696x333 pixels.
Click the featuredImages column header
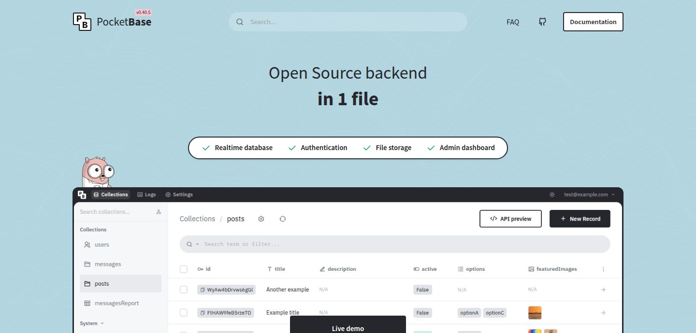click(x=552, y=269)
